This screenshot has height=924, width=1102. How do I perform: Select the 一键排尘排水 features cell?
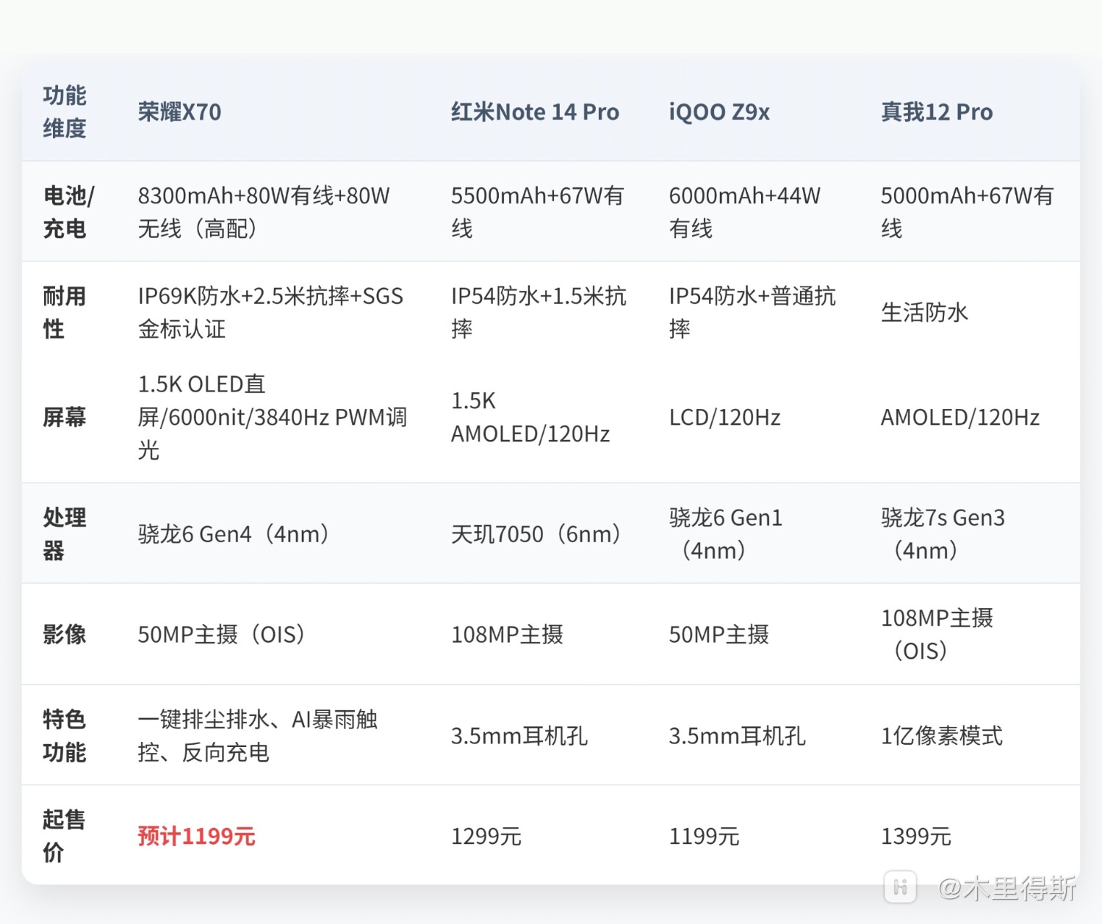click(258, 735)
